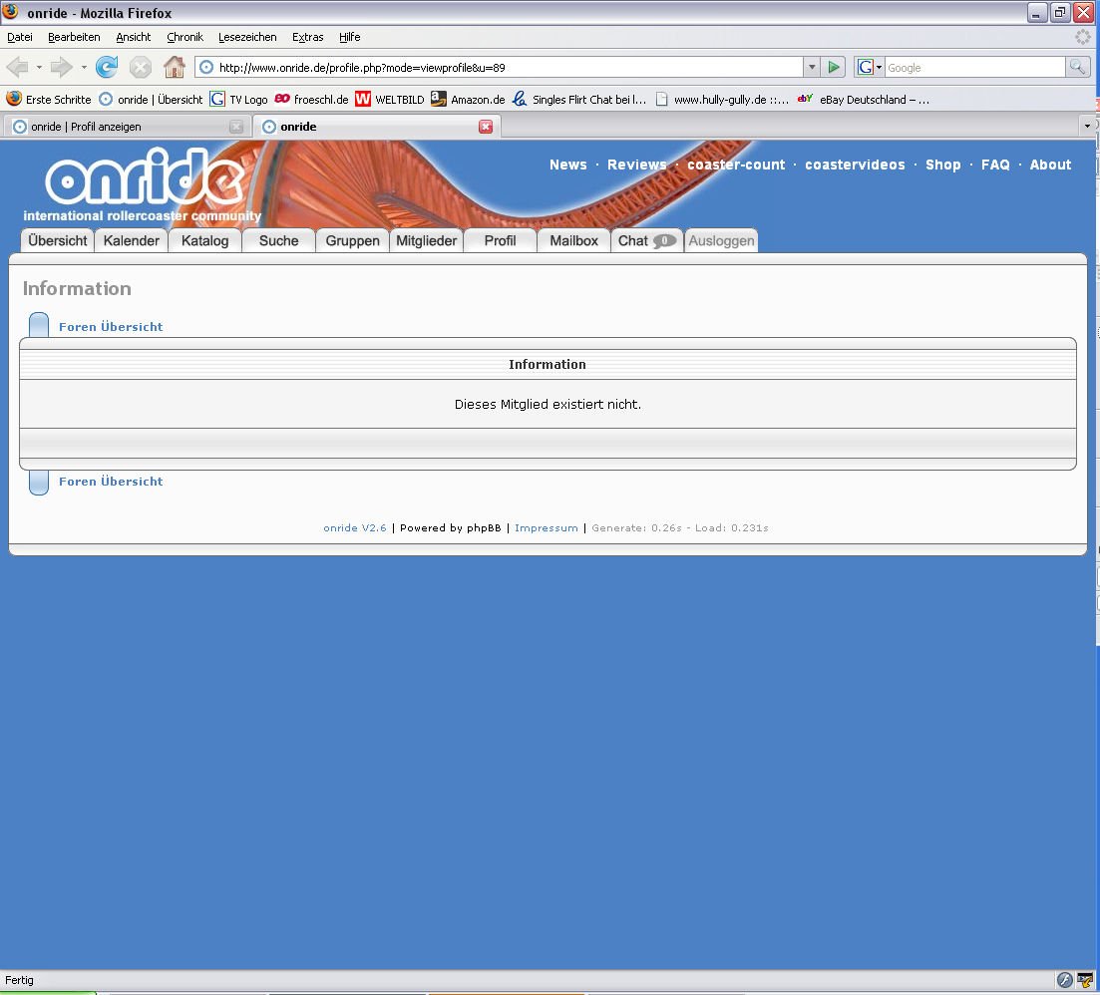Open the Chronik menu
This screenshot has height=995, width=1100.
point(184,37)
